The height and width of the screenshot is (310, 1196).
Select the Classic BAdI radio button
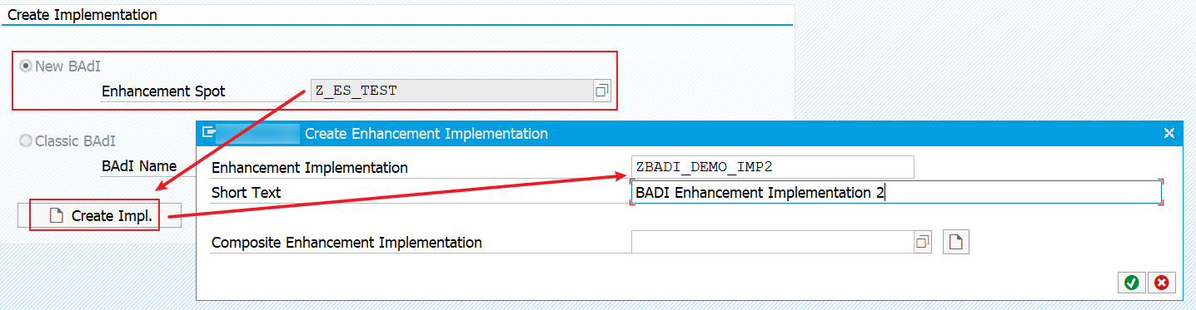[x=26, y=141]
